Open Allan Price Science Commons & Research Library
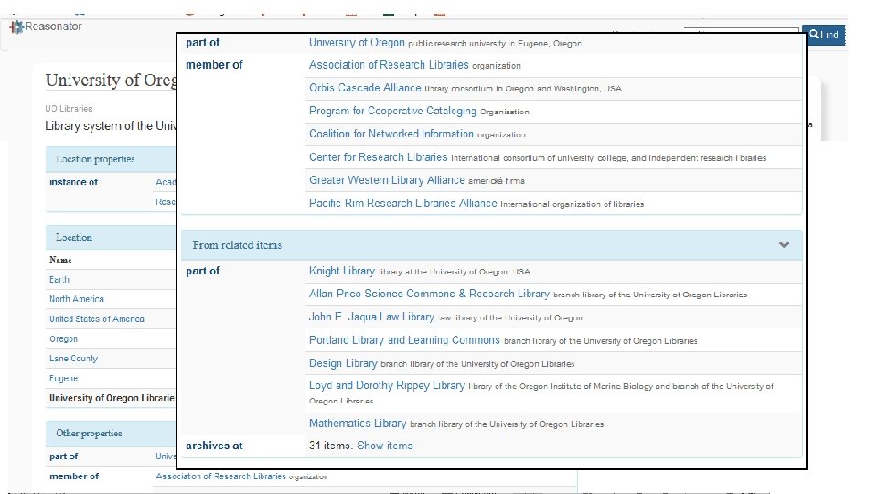The height and width of the screenshot is (494, 878). (x=430, y=294)
